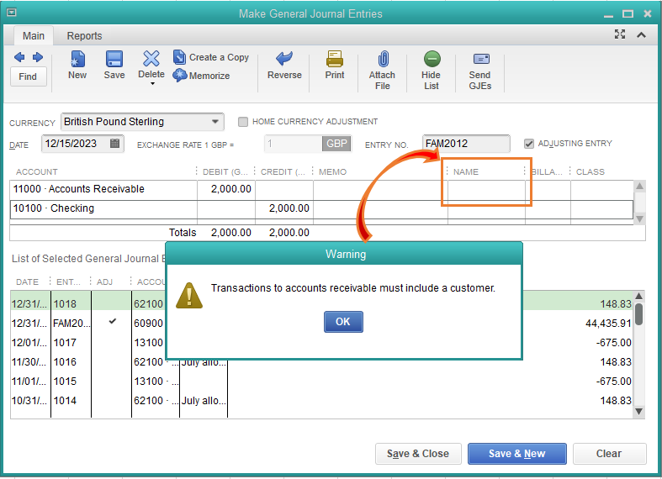
Task: Click the Find button
Action: click(28, 76)
